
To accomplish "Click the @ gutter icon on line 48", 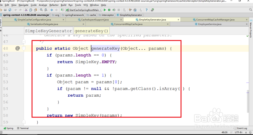I will click(x=17, y=48).
